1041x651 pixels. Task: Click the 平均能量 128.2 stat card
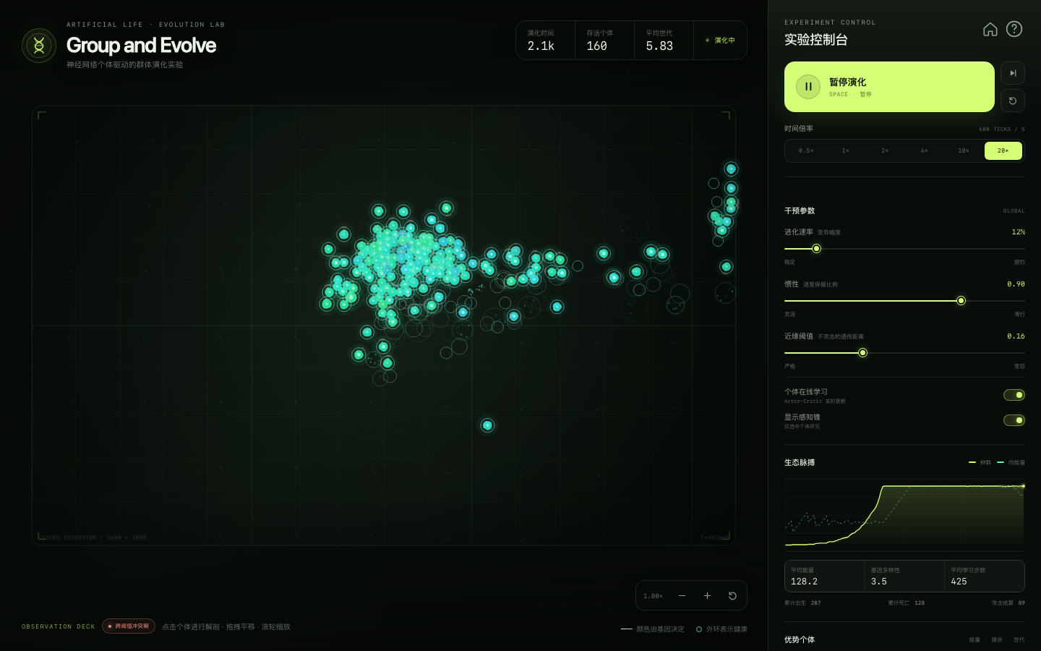pos(825,576)
